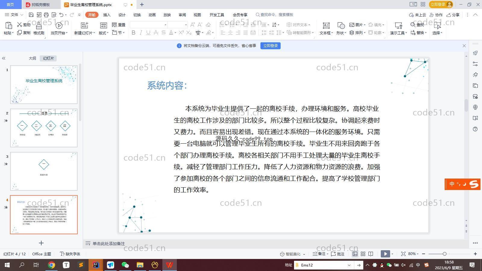
Task: Click the 分享 share icon
Action: (x=453, y=15)
